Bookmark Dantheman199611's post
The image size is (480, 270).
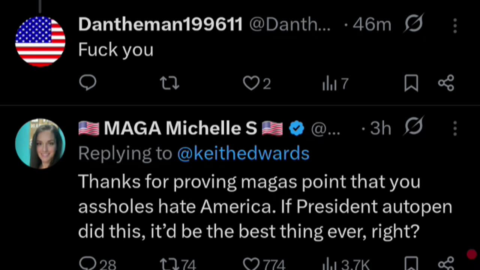coord(411,83)
